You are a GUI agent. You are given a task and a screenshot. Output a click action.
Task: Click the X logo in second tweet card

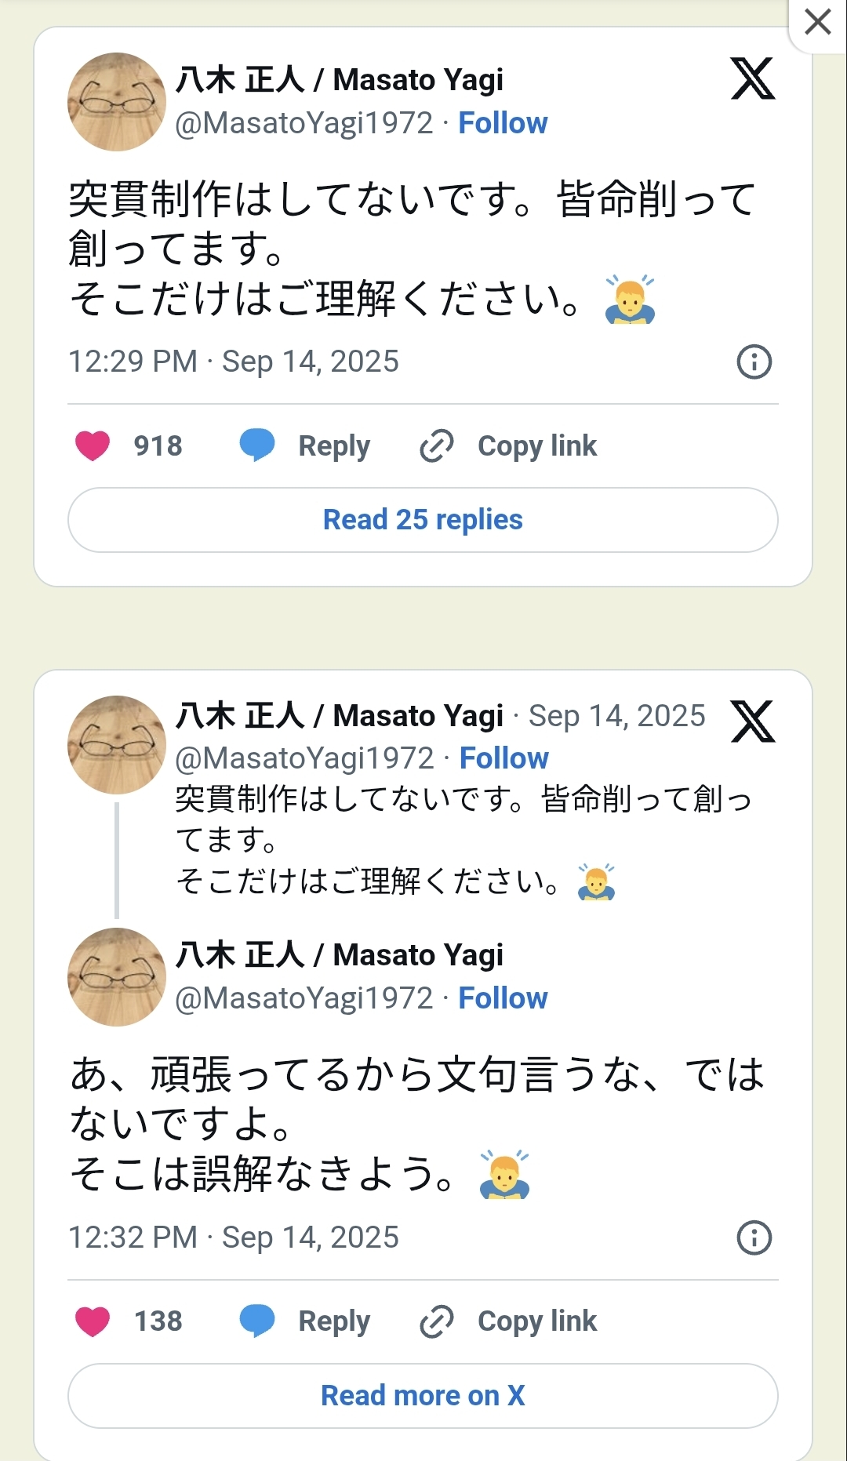[753, 721]
